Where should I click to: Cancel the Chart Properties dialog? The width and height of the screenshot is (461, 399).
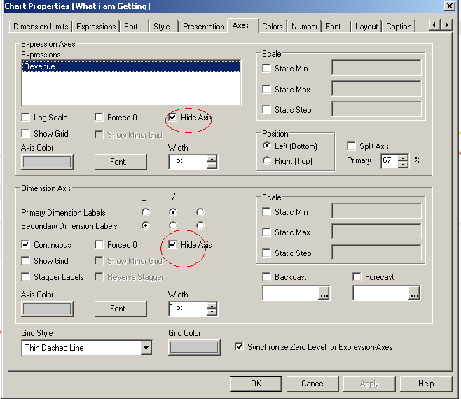point(312,384)
